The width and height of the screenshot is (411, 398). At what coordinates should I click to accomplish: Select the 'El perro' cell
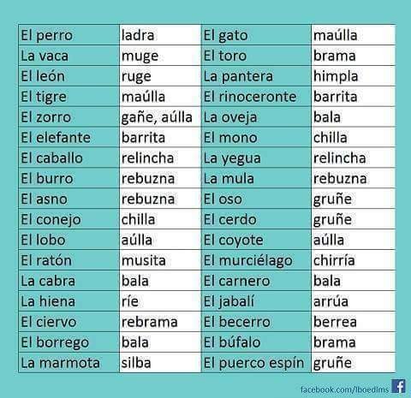tap(68, 35)
